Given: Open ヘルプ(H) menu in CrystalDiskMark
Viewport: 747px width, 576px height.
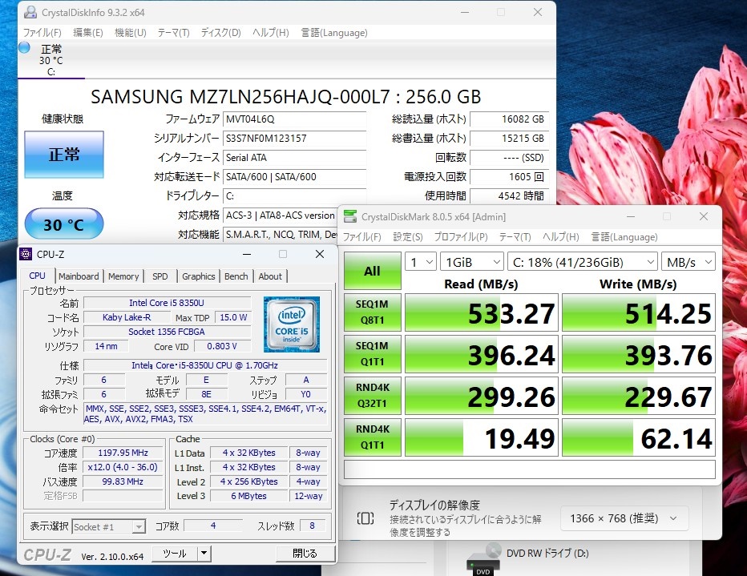Looking at the screenshot, I should click(561, 237).
